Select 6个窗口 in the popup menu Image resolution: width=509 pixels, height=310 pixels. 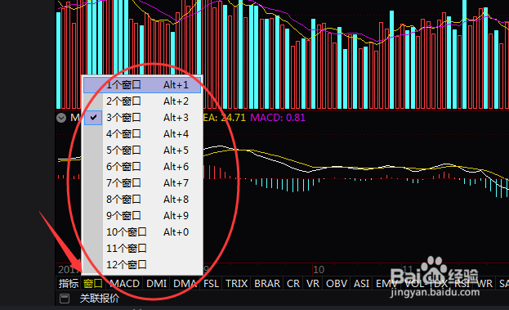click(x=142, y=167)
